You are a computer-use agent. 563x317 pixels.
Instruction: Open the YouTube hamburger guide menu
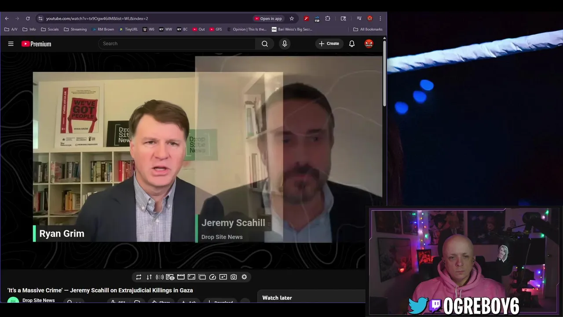[11, 44]
